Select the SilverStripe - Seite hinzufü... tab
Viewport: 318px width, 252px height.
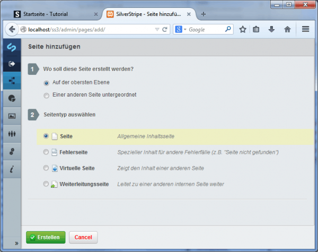tap(148, 14)
